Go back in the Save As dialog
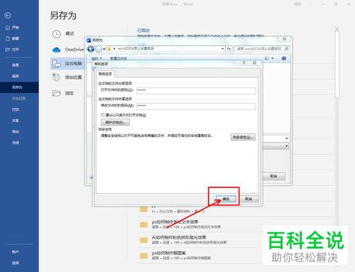 point(91,49)
